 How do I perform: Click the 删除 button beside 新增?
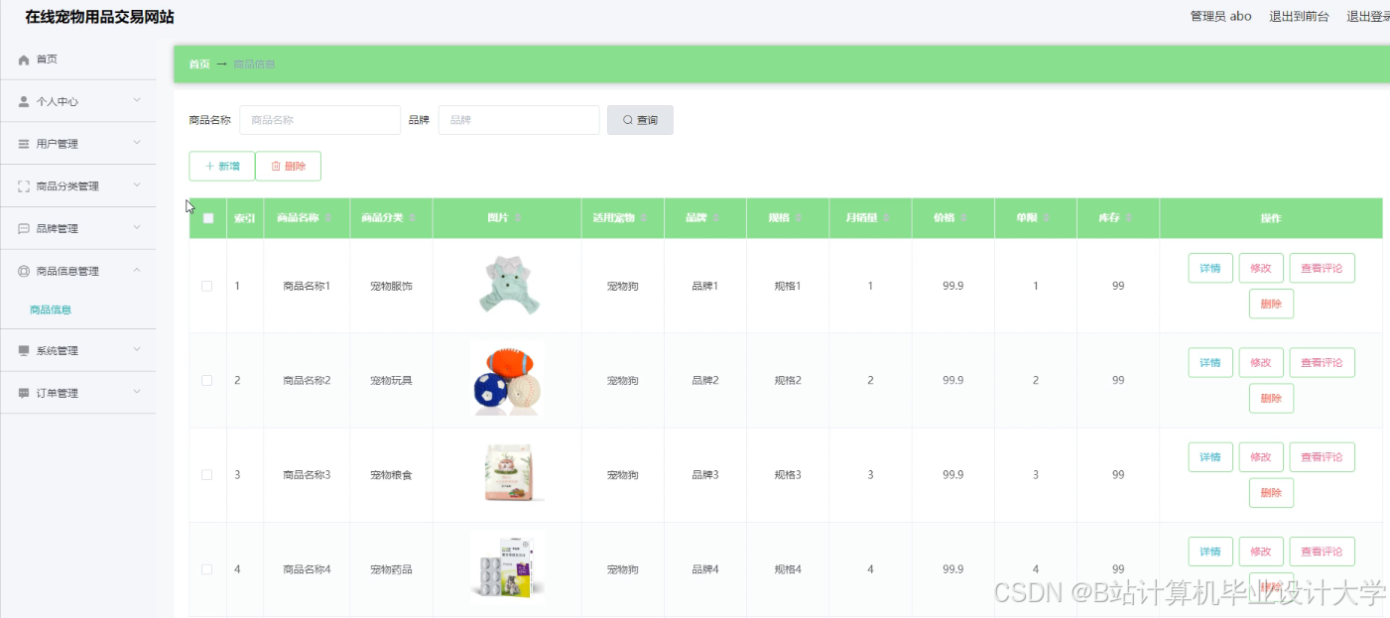pyautogui.click(x=288, y=167)
